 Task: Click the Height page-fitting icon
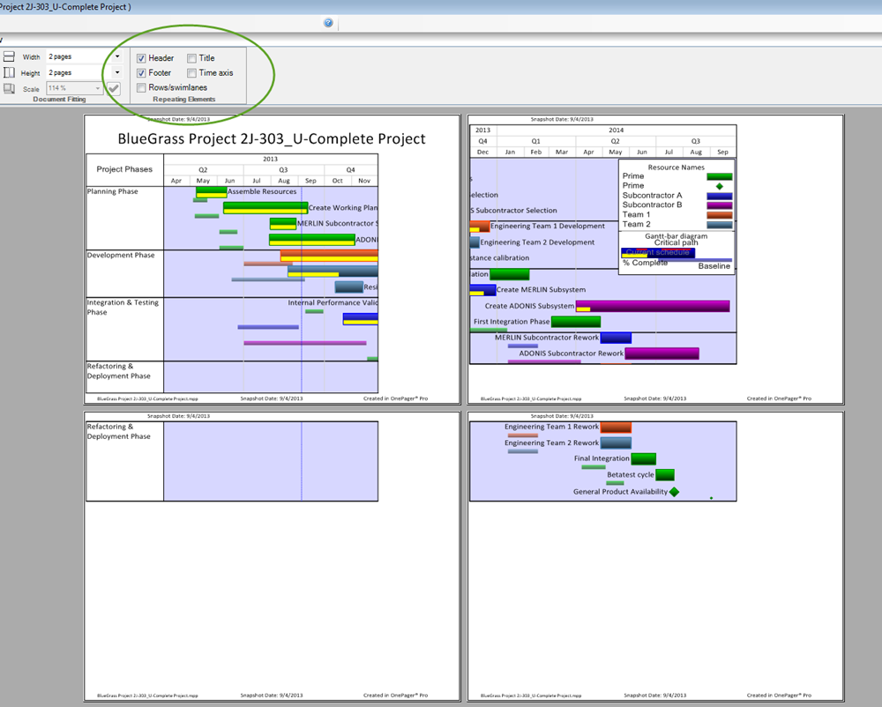click(9, 72)
